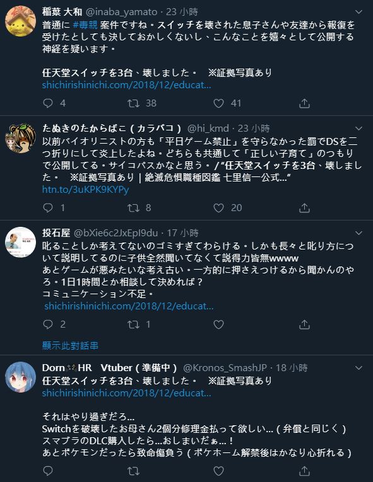Like the Kronos_SmashJP tweet
The width and height of the screenshot is (373, 482).
218,471
